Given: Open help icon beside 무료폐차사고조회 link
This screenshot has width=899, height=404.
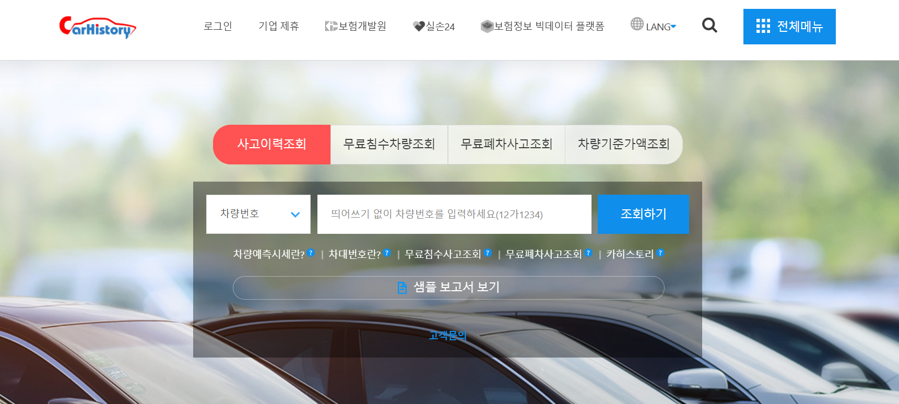Looking at the screenshot, I should coord(588,253).
